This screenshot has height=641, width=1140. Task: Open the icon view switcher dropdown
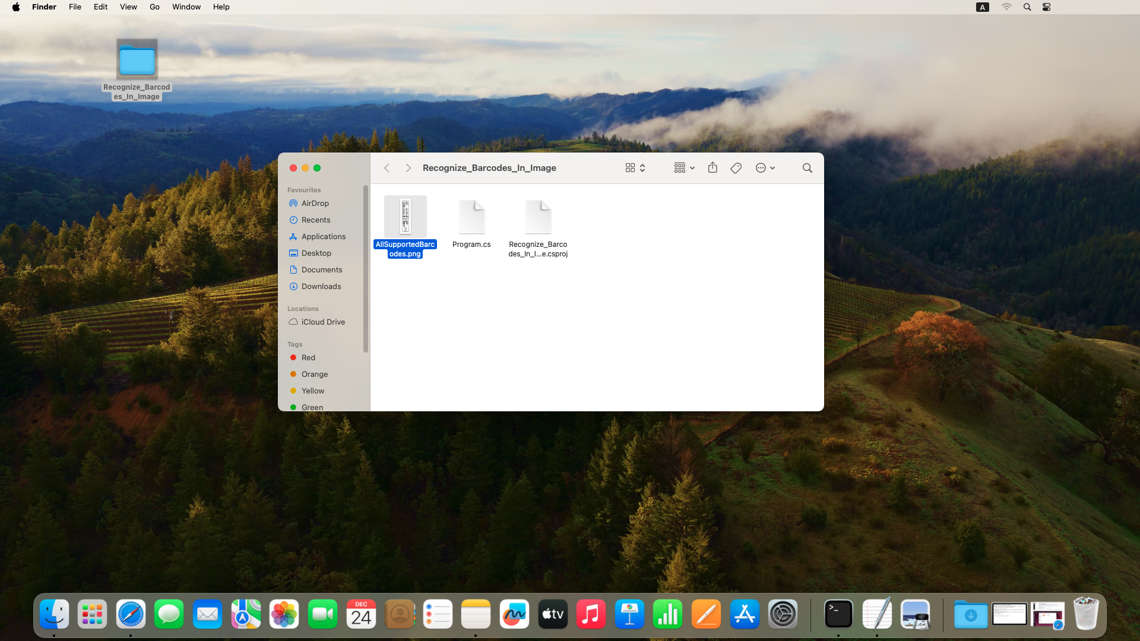point(635,168)
